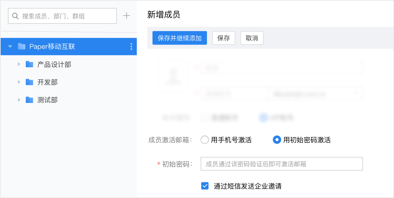Click the search magnifier icon
394x198 pixels.
pyautogui.click(x=15, y=15)
